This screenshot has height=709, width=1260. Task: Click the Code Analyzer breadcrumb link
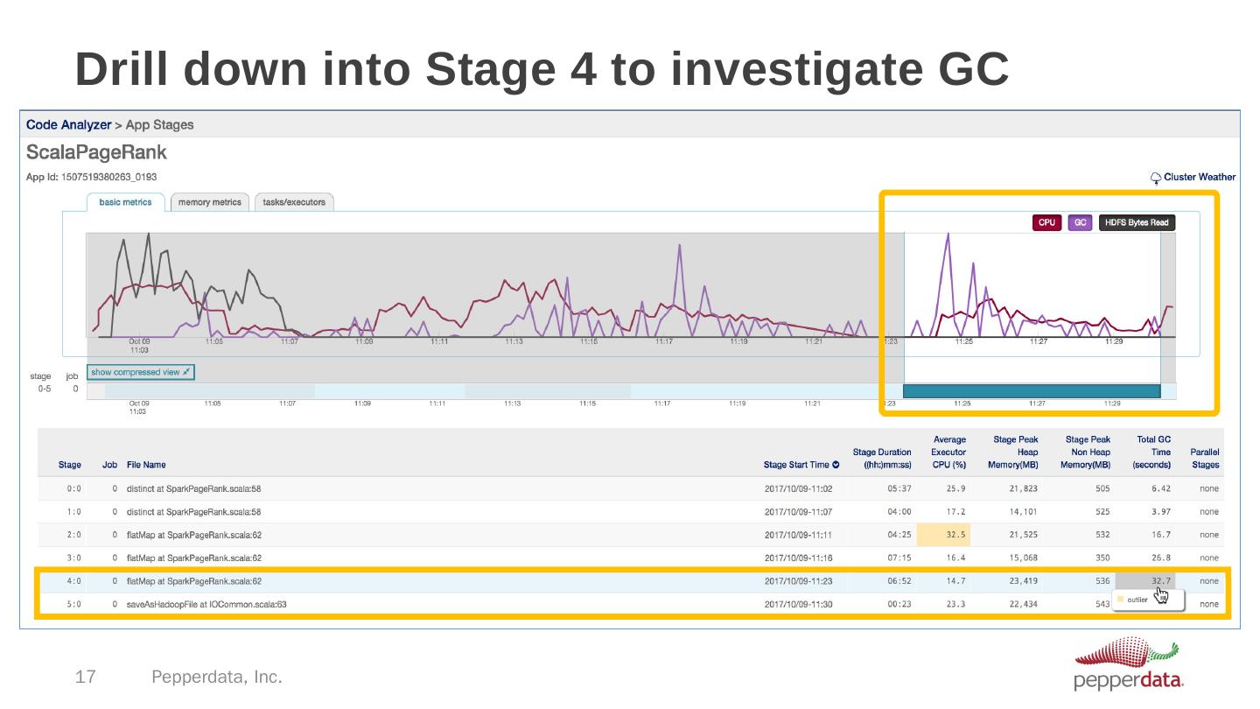(x=68, y=125)
